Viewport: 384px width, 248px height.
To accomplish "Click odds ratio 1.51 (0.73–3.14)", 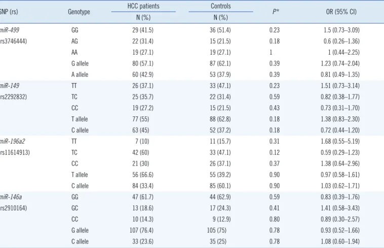I will (x=340, y=86).
